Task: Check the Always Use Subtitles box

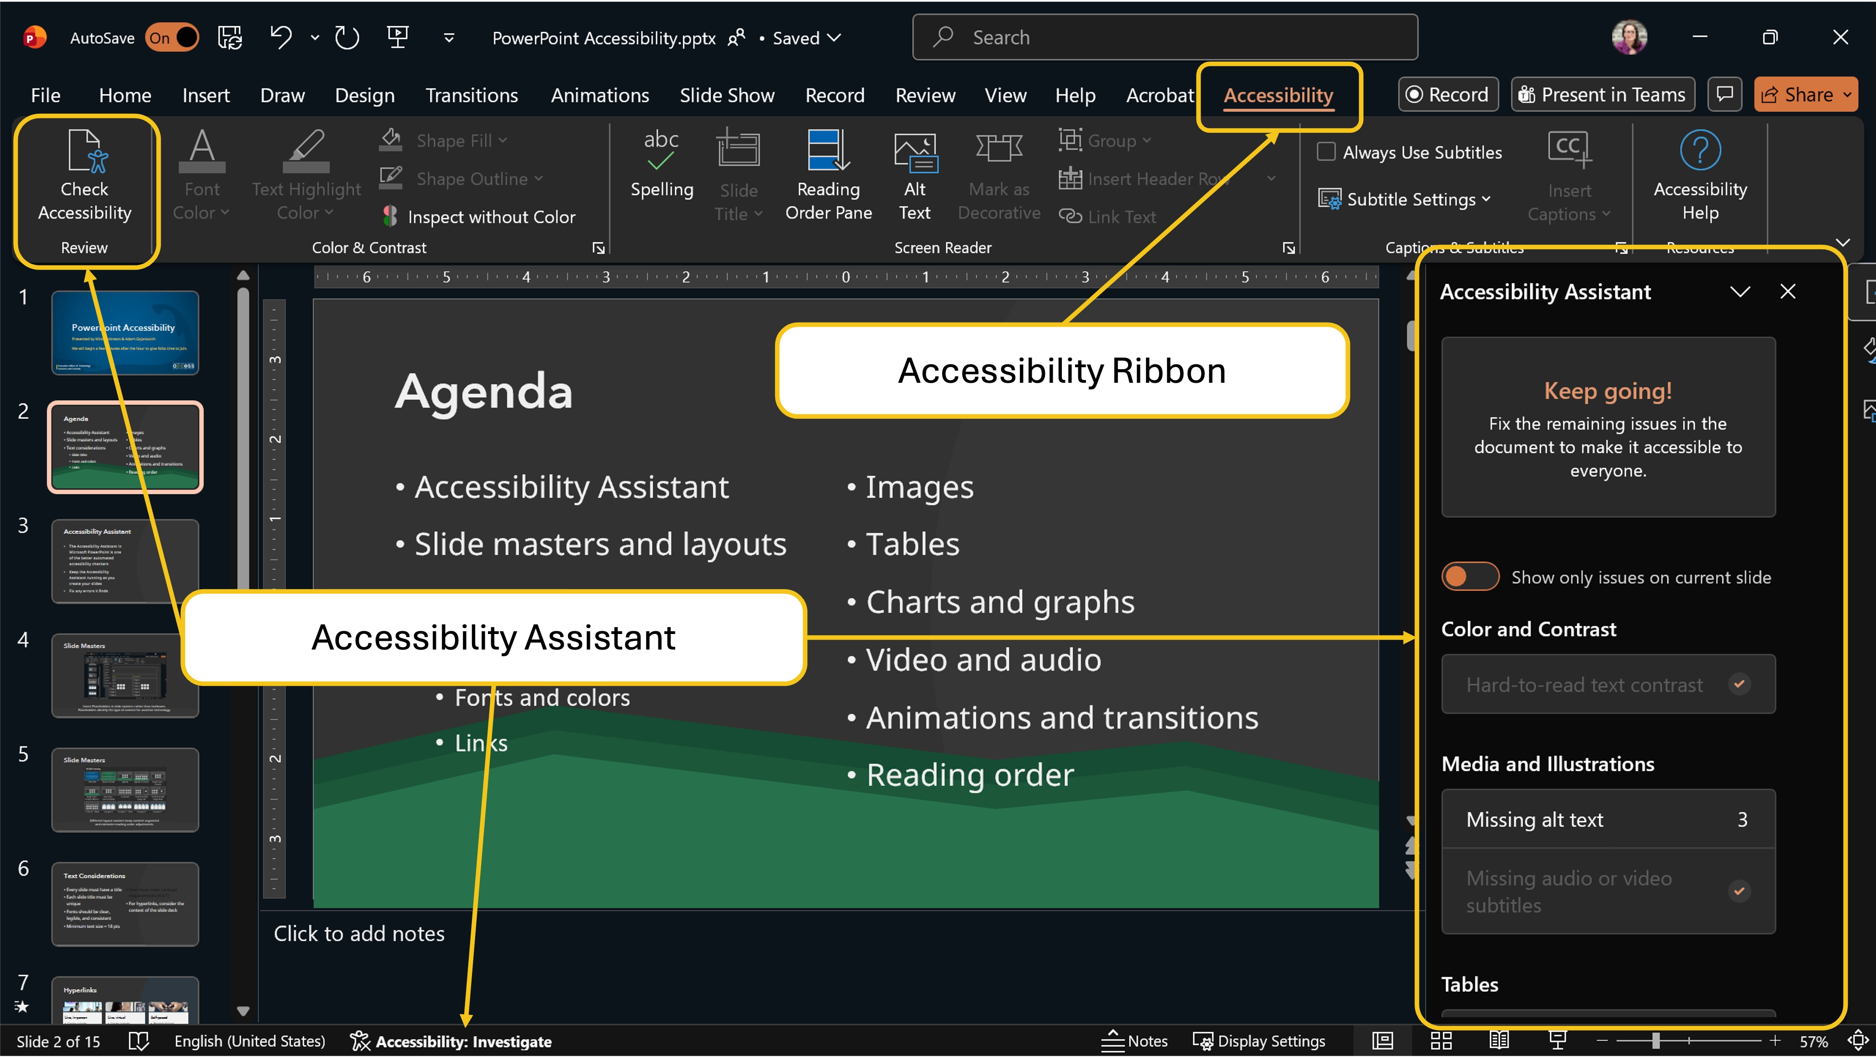Action: click(1325, 151)
